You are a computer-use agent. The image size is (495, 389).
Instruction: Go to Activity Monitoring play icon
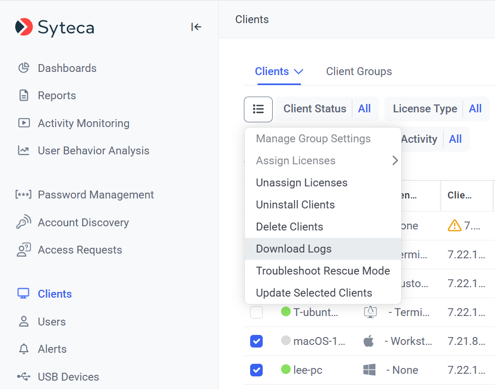(24, 123)
